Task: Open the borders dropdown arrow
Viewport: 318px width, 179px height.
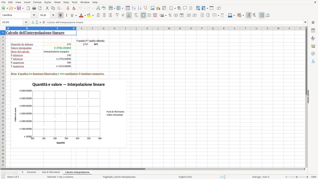Action: [x=218, y=15]
